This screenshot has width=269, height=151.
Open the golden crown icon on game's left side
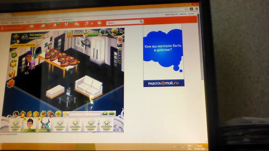pyautogui.click(x=12, y=74)
